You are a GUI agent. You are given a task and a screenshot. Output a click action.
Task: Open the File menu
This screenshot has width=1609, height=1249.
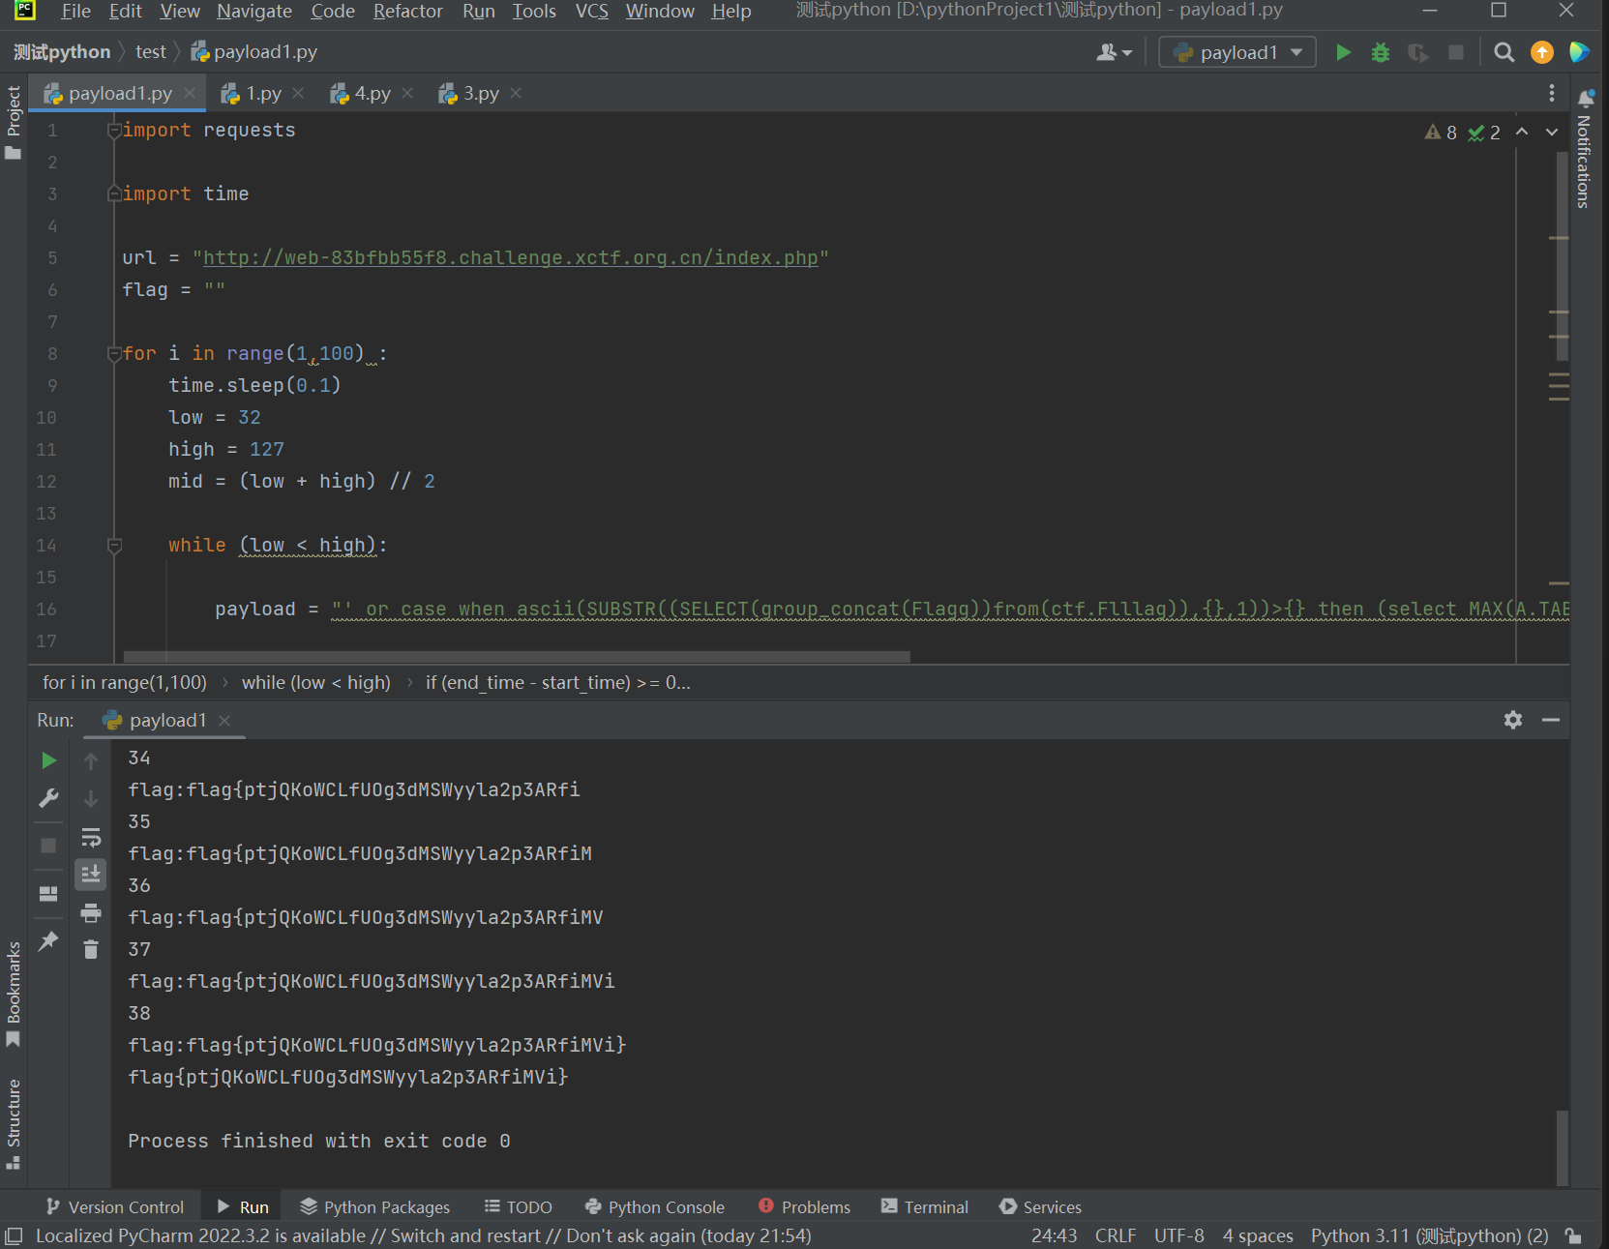click(75, 12)
